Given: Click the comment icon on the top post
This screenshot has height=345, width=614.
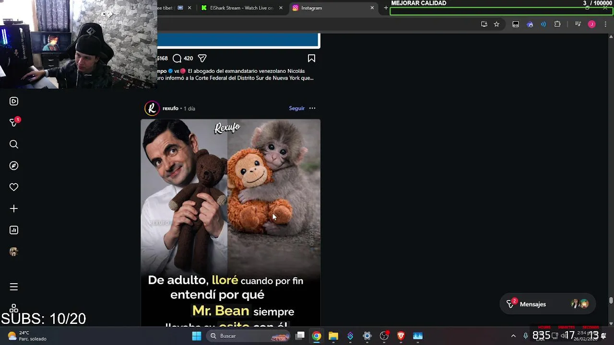Looking at the screenshot, I should [x=177, y=58].
